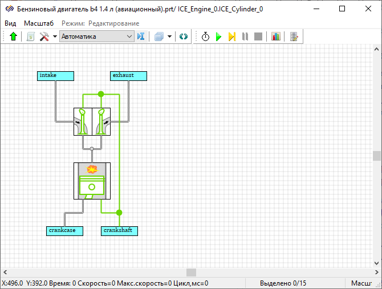Stop the simulation with square button
The image size is (382, 289).
(258, 36)
